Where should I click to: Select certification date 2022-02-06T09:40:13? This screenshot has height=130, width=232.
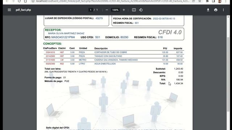click(x=164, y=18)
